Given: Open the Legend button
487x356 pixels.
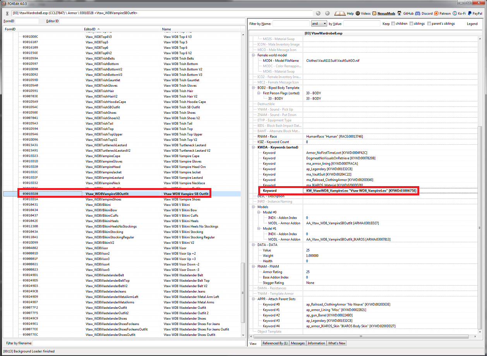Looking at the screenshot, I should click(472, 24).
